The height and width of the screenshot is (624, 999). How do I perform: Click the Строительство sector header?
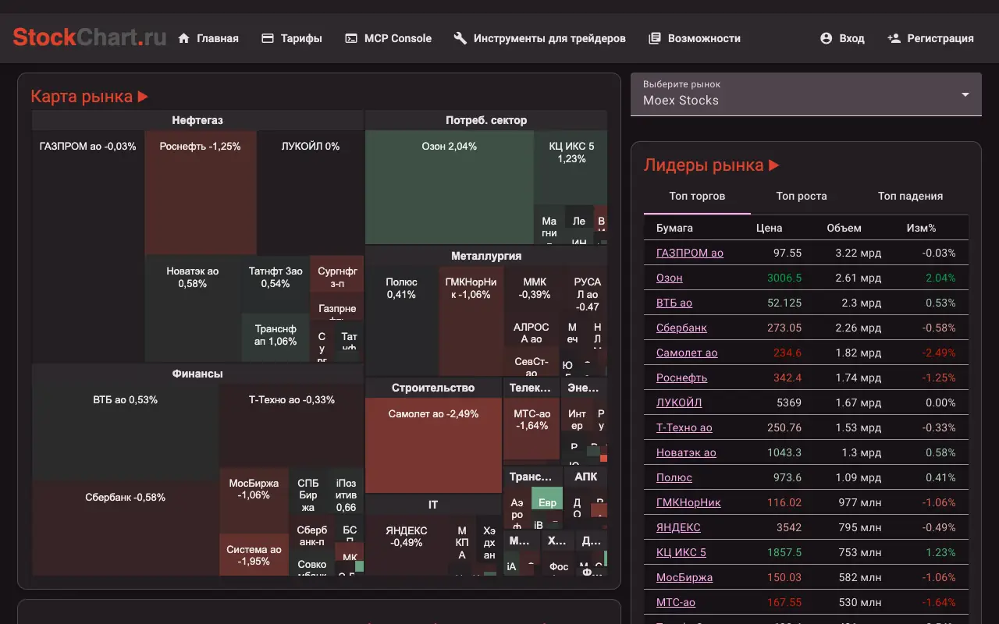[433, 388]
